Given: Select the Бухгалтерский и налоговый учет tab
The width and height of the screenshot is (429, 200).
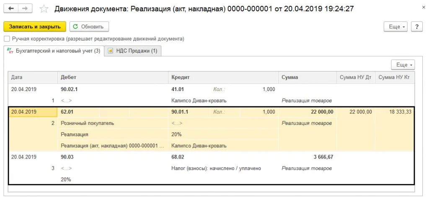Looking at the screenshot, I should click(x=54, y=51).
